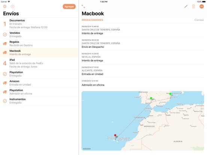207x155 pixels.
Task: Click the truck icon beside Regalos
Action: (x=5, y=44)
